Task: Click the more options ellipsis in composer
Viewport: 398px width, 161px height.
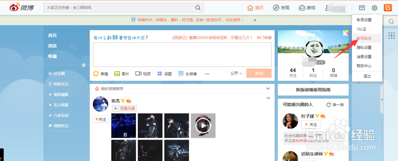Action: click(x=207, y=74)
